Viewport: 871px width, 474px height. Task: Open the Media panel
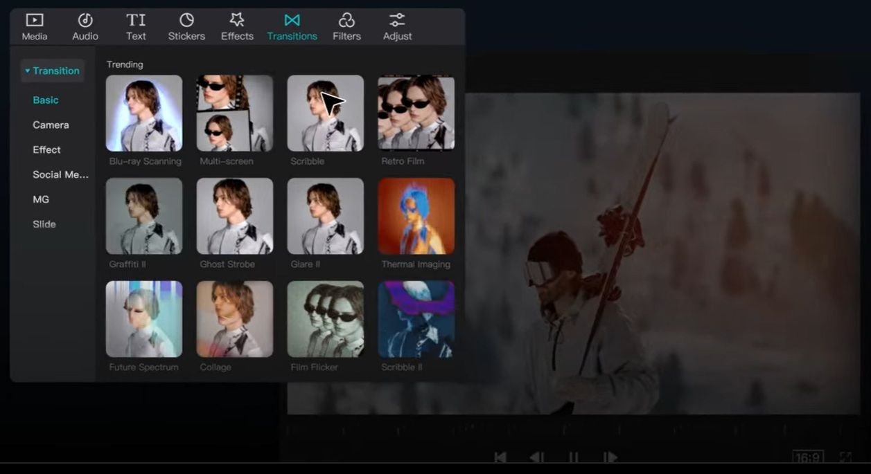pos(34,26)
